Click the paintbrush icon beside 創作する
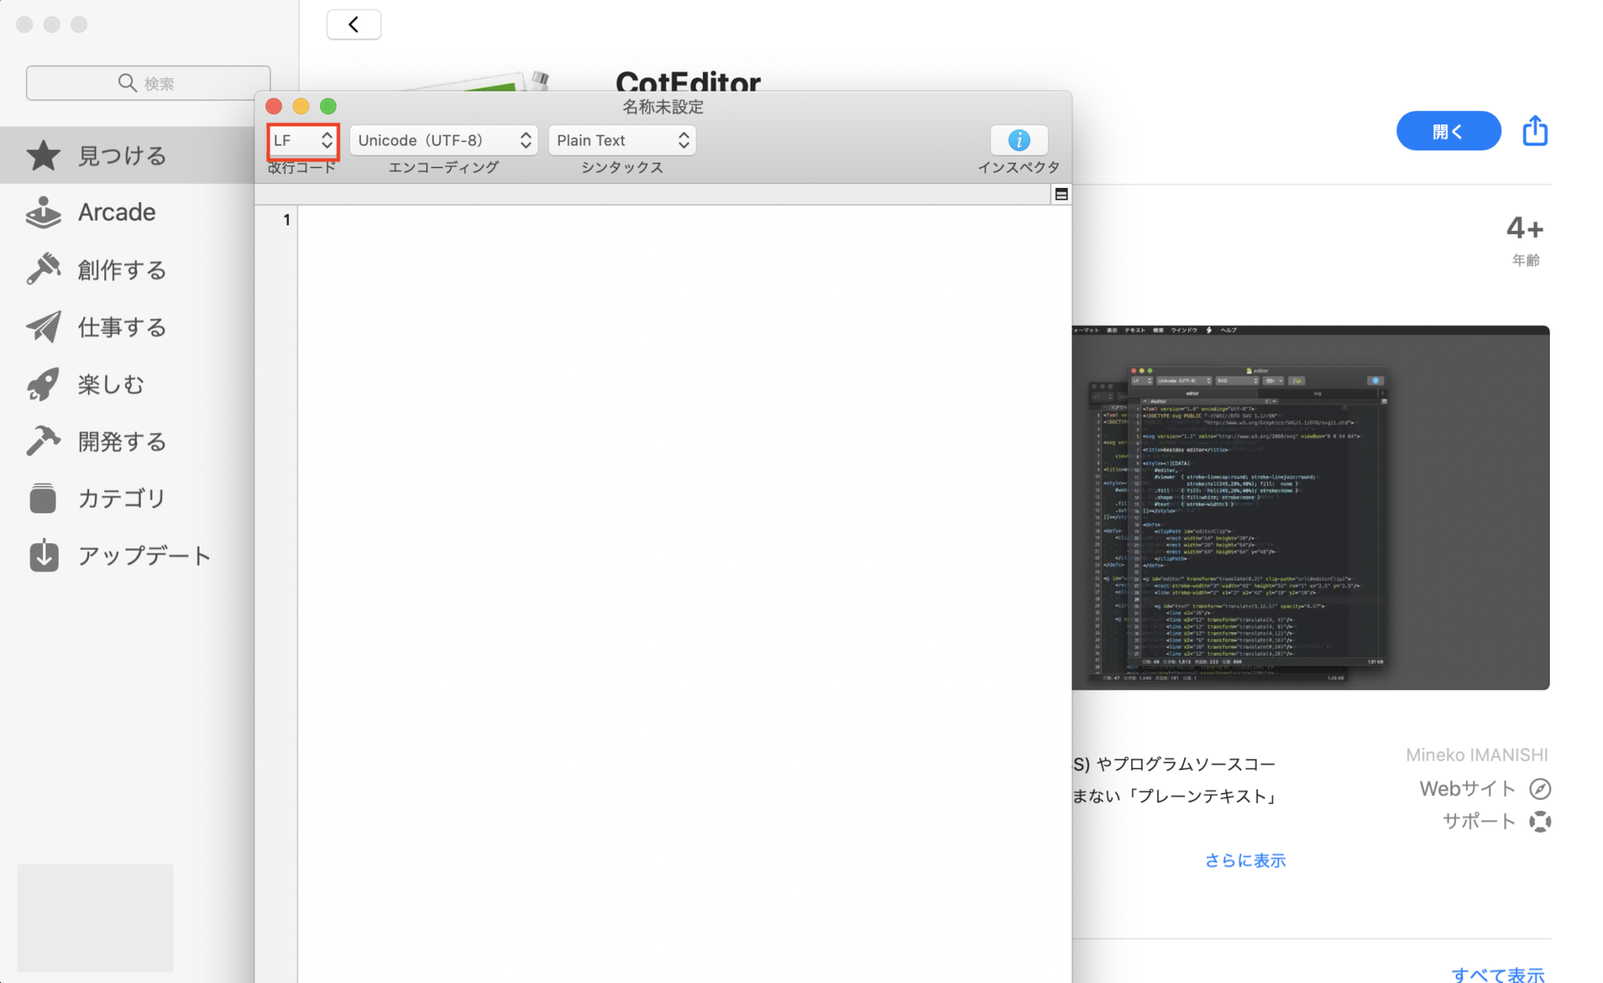 pos(43,268)
